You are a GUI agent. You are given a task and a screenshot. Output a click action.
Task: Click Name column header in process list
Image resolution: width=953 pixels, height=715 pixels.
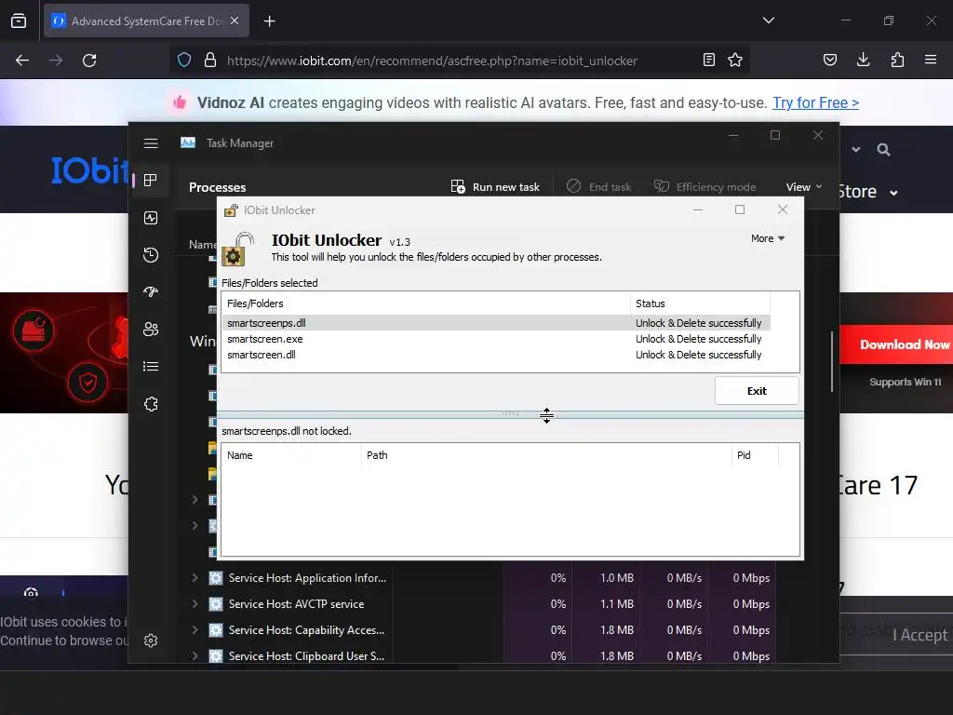coord(291,455)
